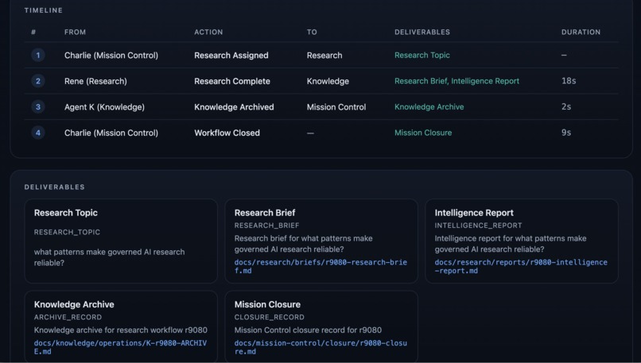The image size is (641, 363).
Task: Click the step 4 number badge
Action: (38, 133)
